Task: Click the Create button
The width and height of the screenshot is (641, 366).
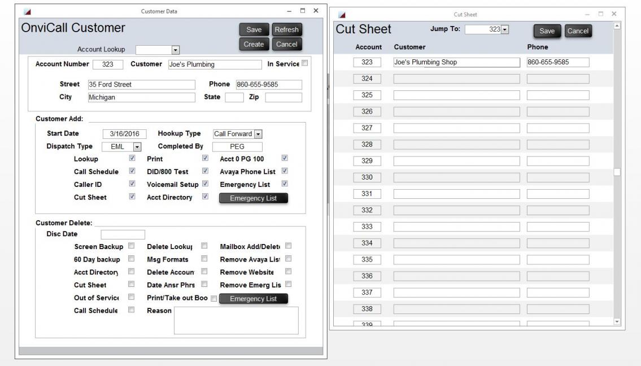Action: point(254,44)
